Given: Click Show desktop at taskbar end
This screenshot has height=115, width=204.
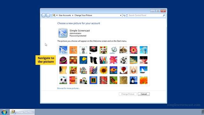Looking at the screenshot, I should tap(203, 112).
